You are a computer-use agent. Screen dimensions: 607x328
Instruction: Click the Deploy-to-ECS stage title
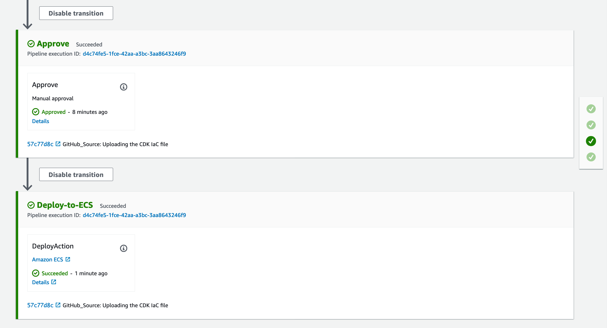point(65,205)
